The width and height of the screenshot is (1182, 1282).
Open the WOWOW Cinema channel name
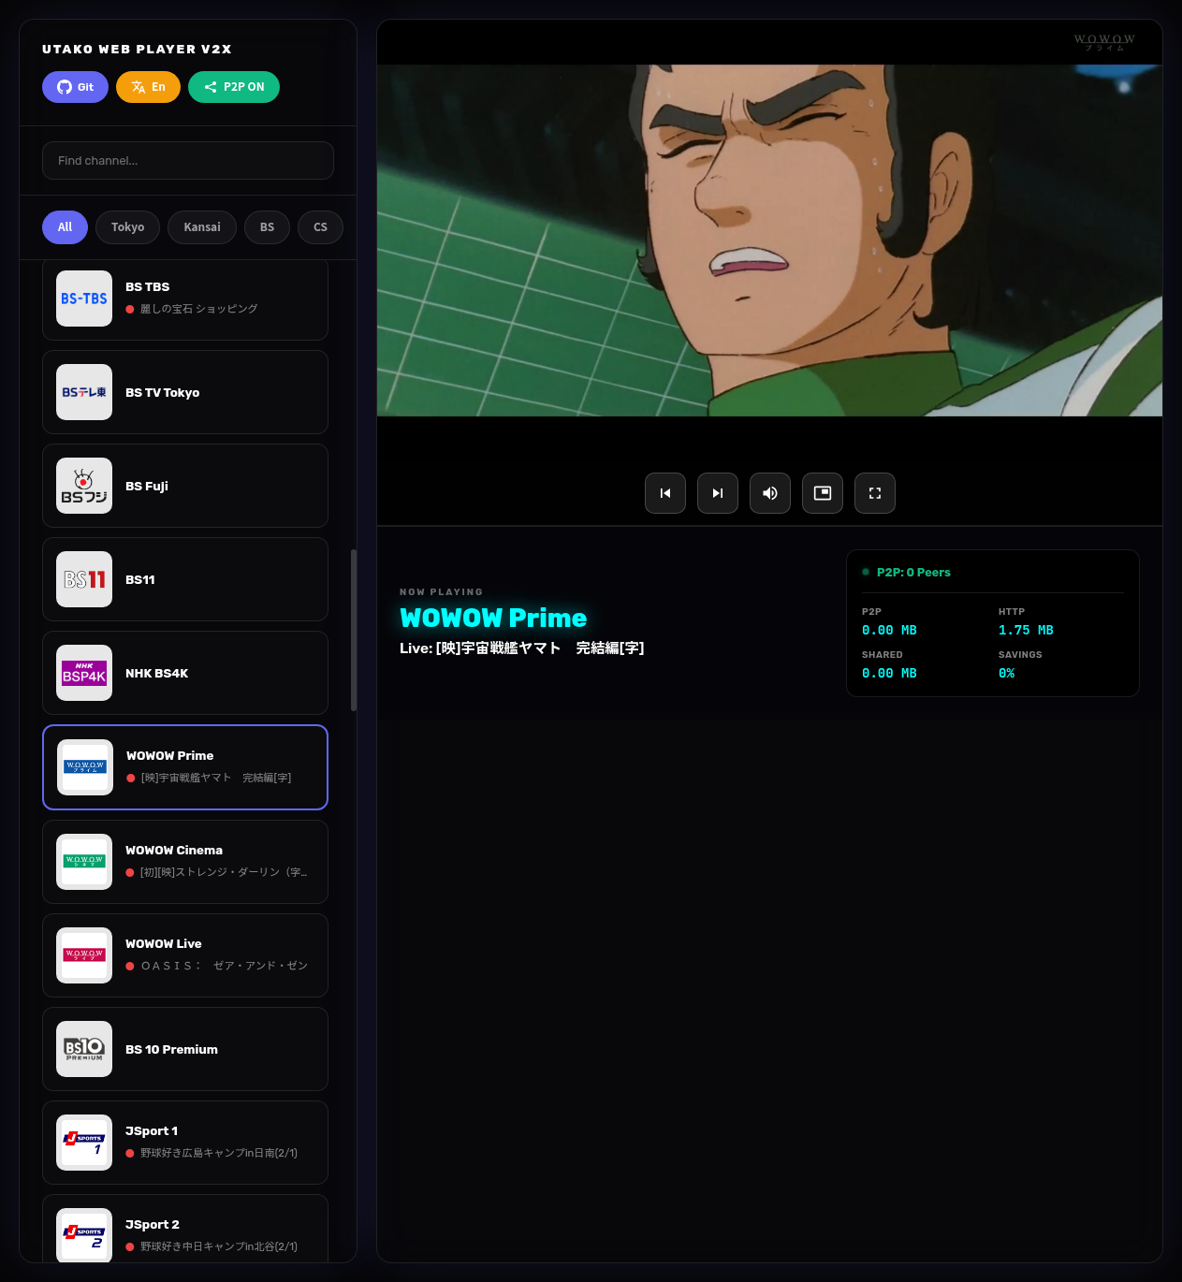tap(174, 851)
